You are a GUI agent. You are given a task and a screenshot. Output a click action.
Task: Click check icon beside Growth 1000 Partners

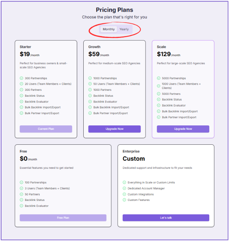[x=90, y=90]
